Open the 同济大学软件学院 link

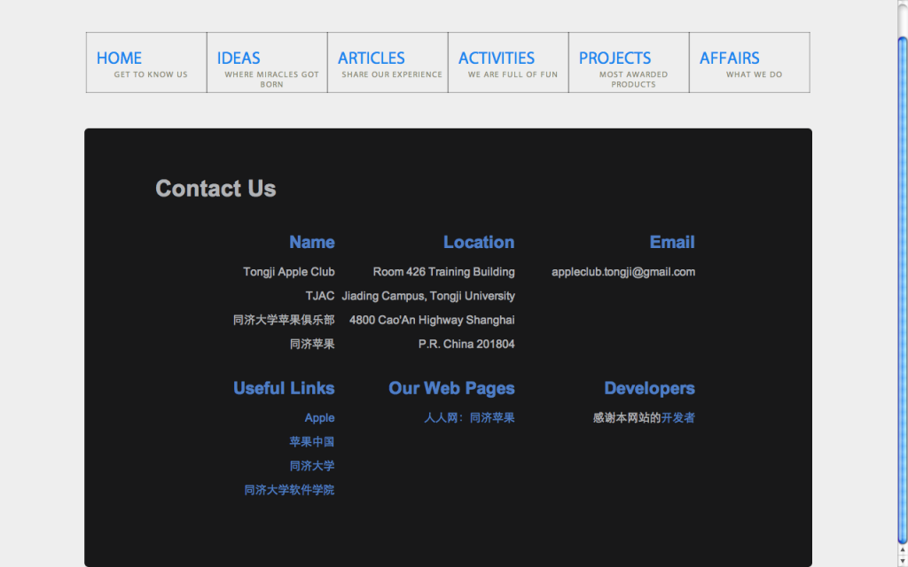click(290, 490)
